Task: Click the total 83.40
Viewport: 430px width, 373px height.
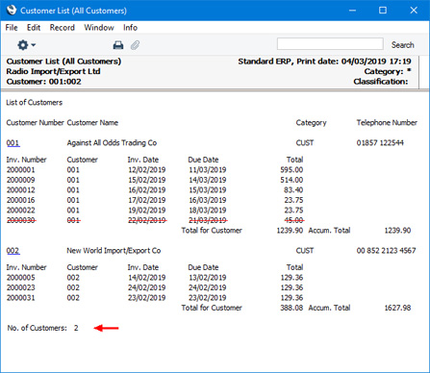Action: (x=293, y=190)
